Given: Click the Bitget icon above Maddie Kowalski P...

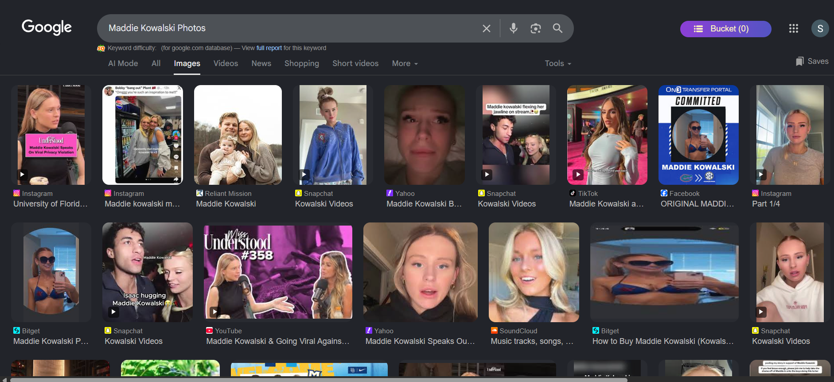Looking at the screenshot, I should [x=16, y=331].
